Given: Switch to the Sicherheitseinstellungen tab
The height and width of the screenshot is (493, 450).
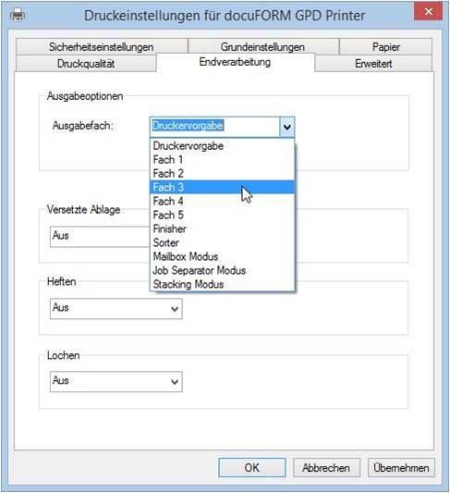Looking at the screenshot, I should point(102,47).
